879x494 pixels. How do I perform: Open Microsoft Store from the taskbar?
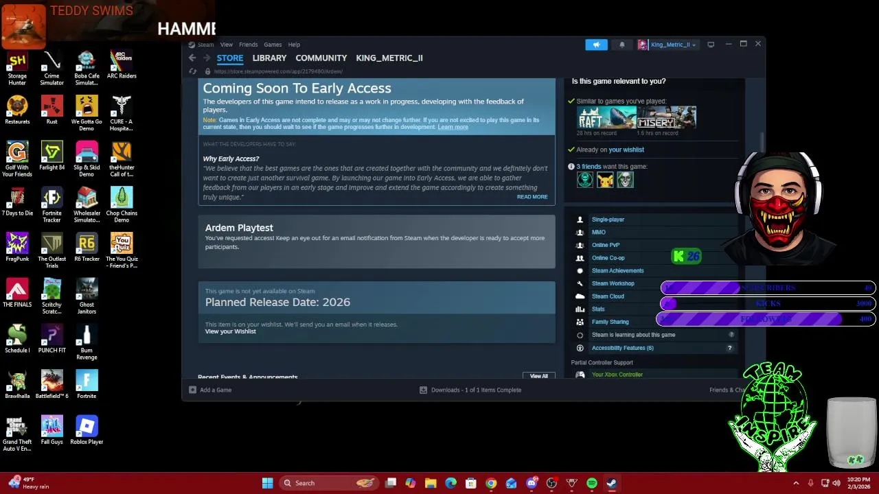pos(471,483)
